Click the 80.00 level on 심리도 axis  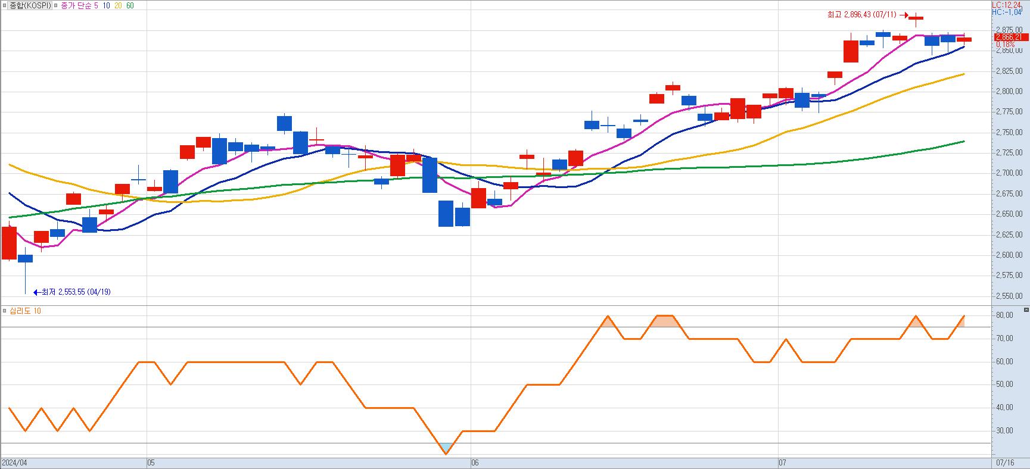click(1004, 315)
